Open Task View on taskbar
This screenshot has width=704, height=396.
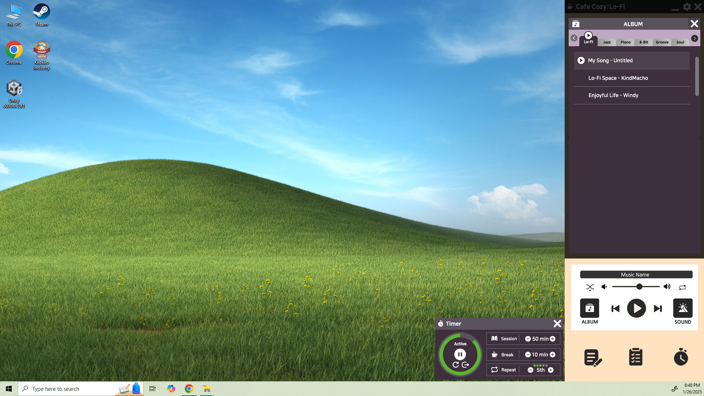pyautogui.click(x=152, y=389)
